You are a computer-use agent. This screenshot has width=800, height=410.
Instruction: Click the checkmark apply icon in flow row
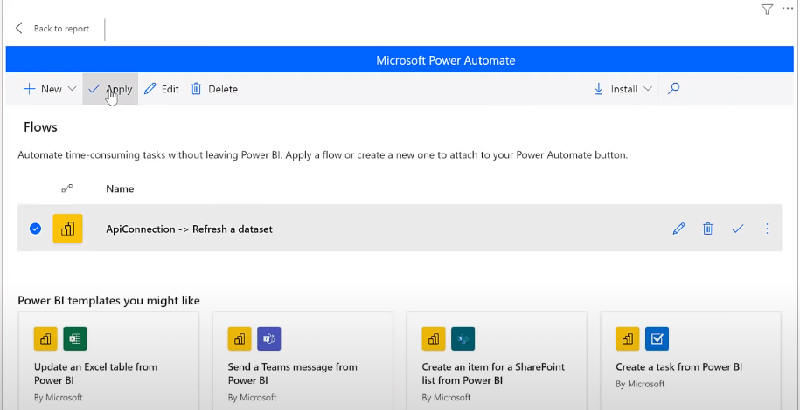737,229
